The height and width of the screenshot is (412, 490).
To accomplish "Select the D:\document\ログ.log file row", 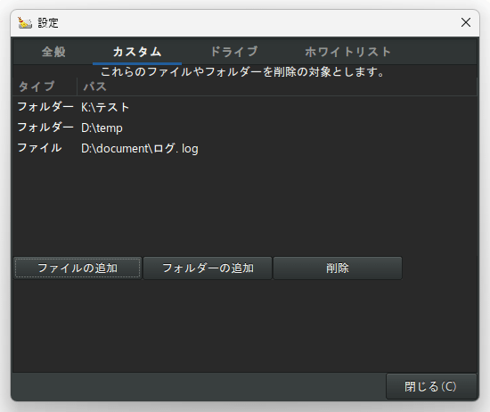I will [245, 148].
